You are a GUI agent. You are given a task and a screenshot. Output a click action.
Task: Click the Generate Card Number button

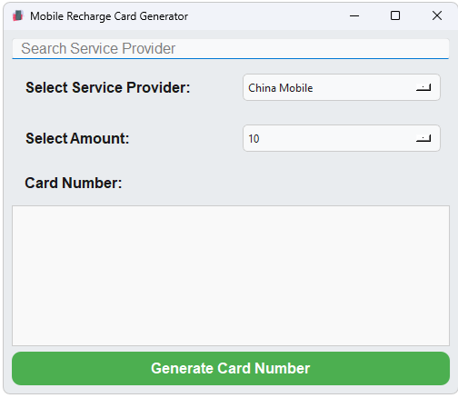231,368
